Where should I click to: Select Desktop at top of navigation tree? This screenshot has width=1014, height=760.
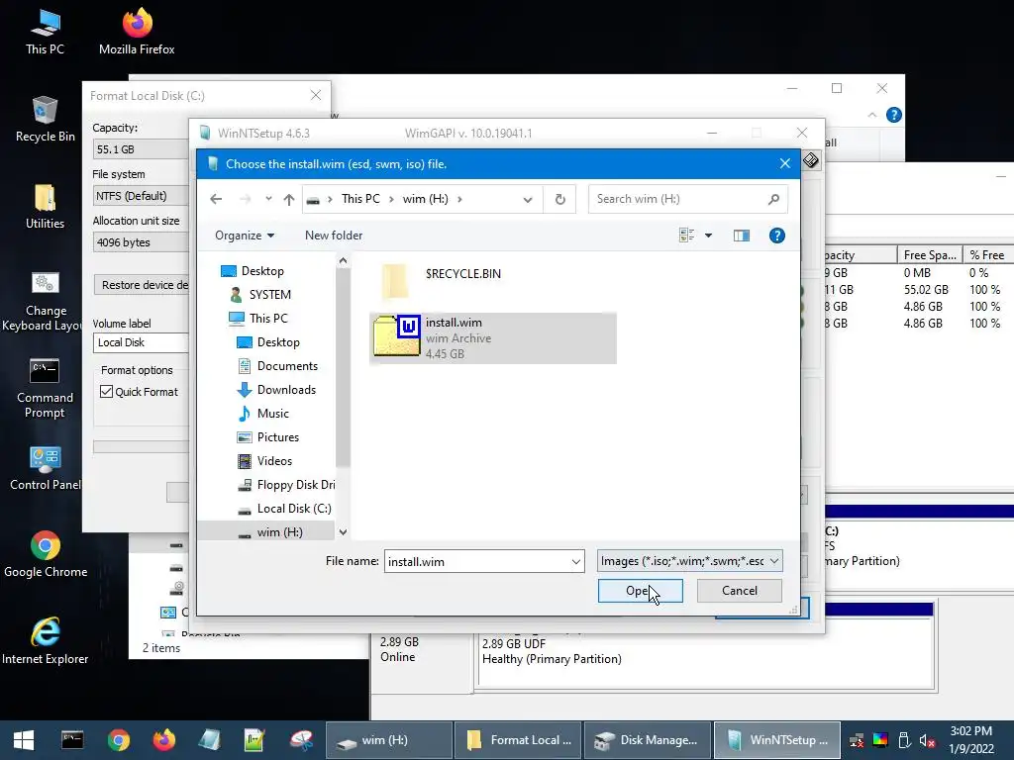tap(253, 271)
